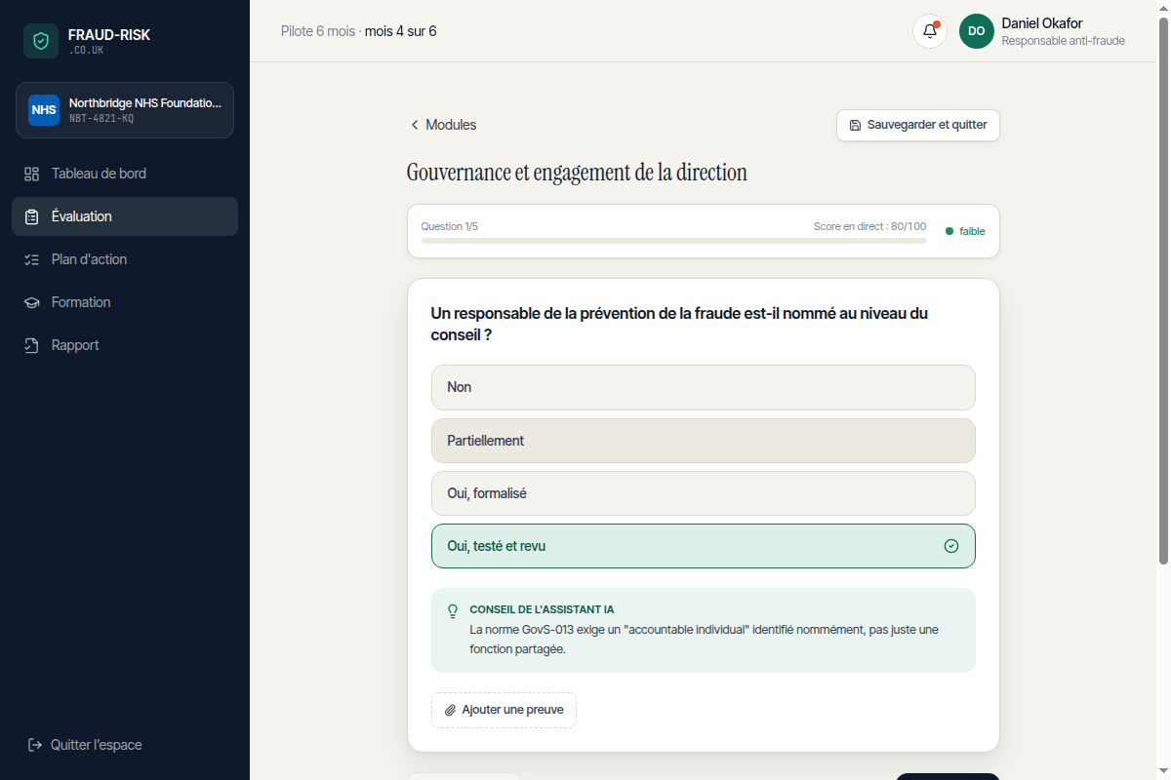
Task: Click the module title Gouvernance et engagement de la direction
Action: (577, 174)
